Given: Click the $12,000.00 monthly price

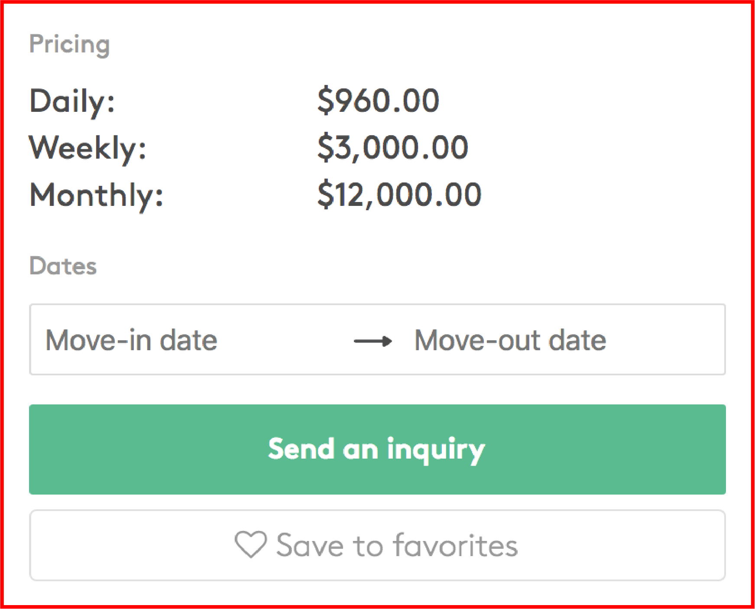Looking at the screenshot, I should (x=399, y=195).
